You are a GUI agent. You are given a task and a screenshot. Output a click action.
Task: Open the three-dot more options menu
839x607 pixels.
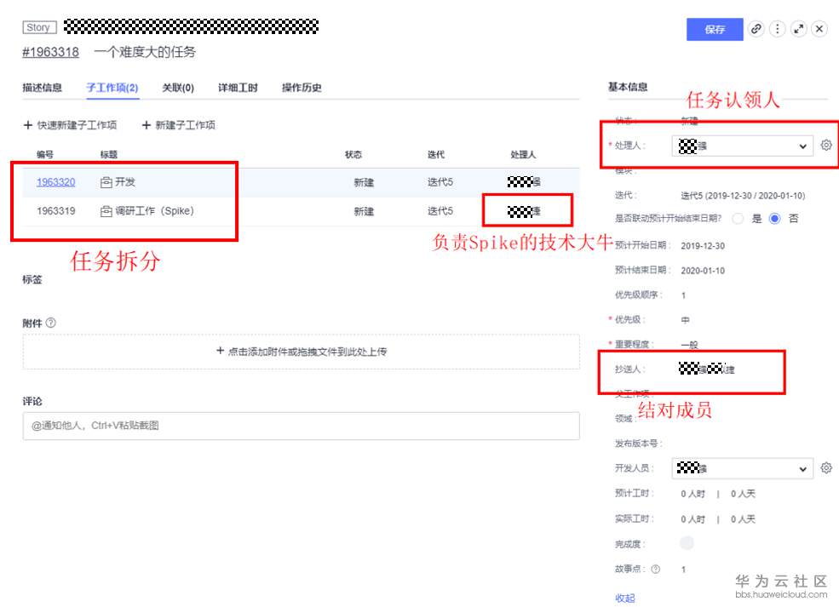coord(777,29)
